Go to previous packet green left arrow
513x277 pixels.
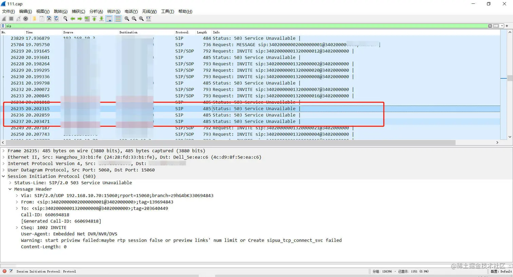coord(73,19)
